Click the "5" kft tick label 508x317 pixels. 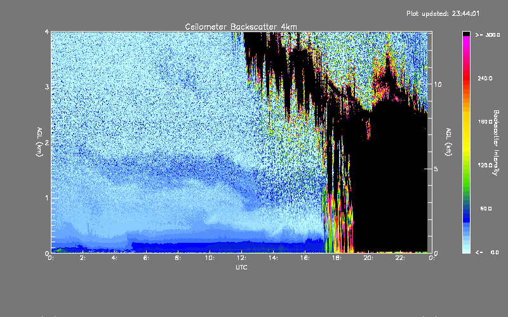click(x=436, y=169)
